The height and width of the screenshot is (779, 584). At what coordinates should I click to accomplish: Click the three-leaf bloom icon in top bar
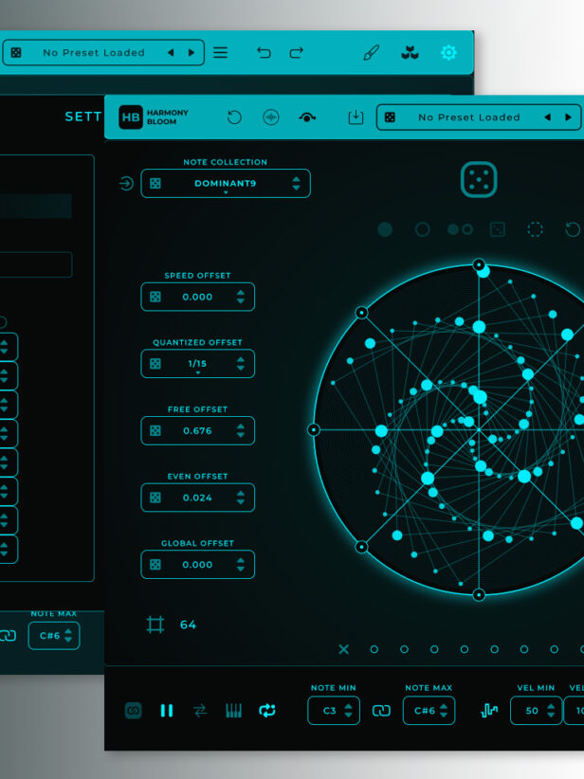pyautogui.click(x=410, y=52)
